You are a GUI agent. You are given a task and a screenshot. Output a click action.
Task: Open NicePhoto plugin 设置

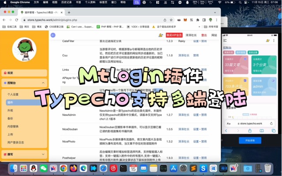tap(196, 142)
